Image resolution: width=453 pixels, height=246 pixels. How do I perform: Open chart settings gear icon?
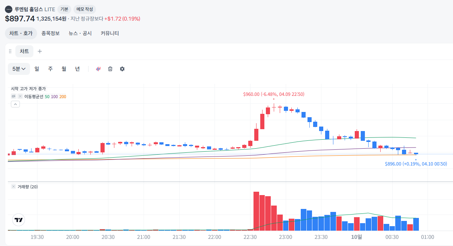pos(122,69)
